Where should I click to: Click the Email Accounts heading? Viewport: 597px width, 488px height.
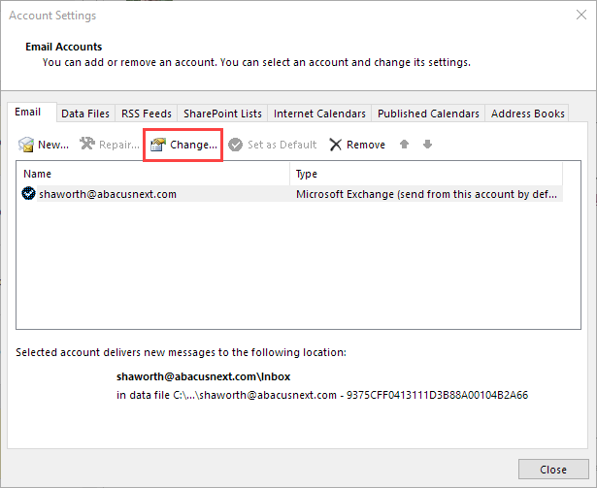[x=64, y=47]
